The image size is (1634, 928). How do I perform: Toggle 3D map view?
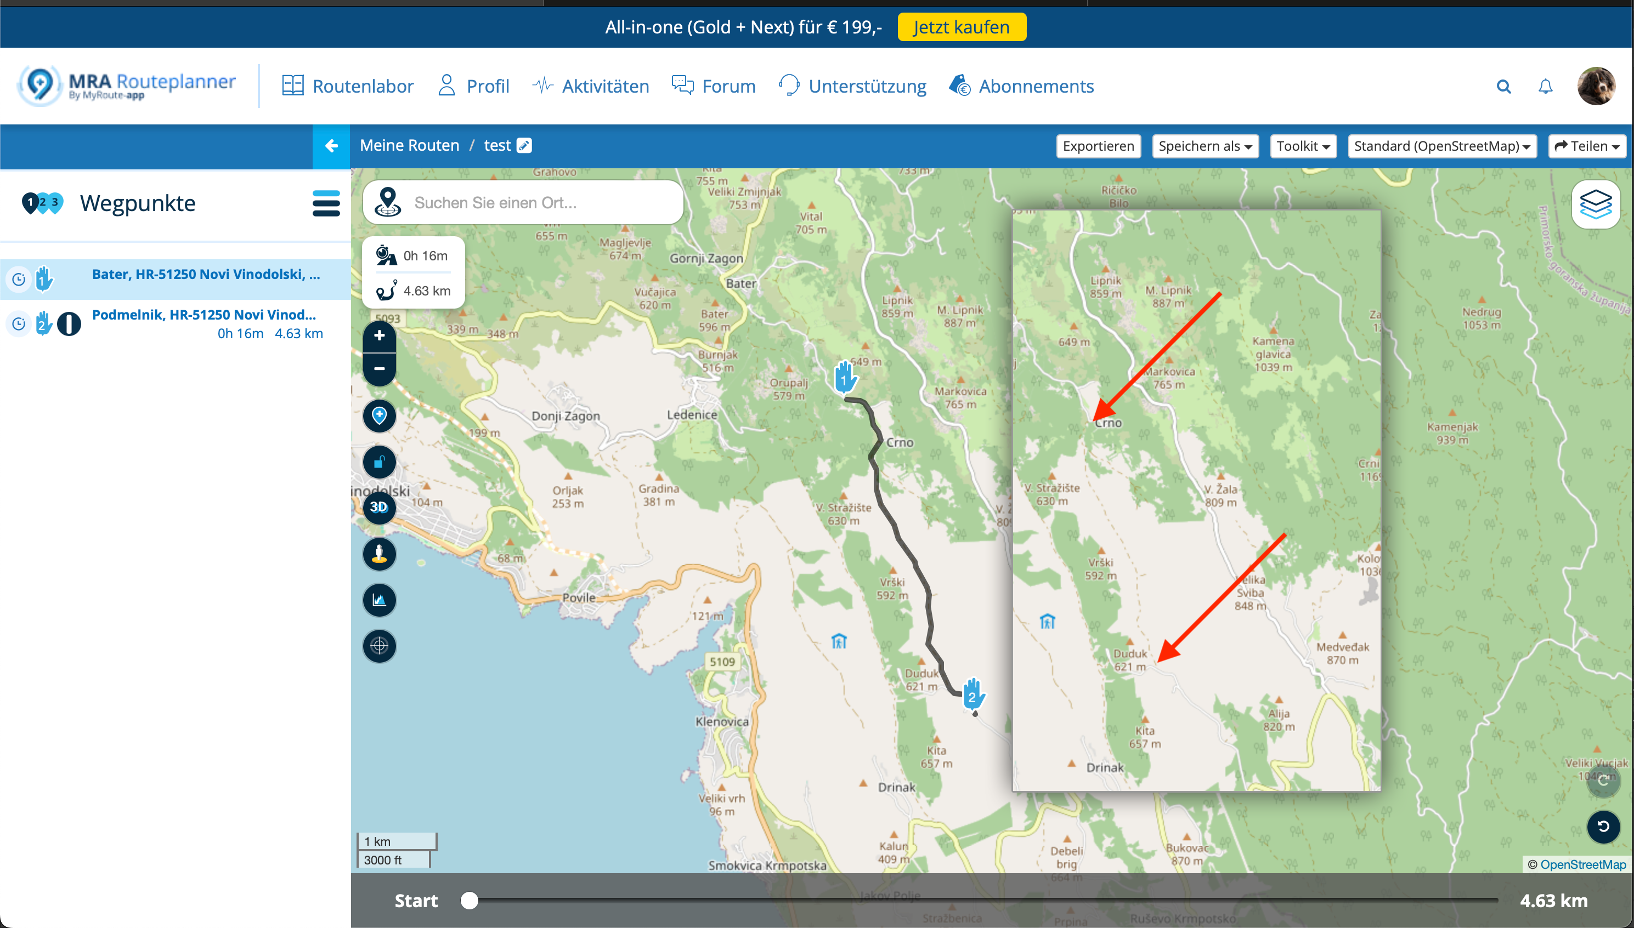(379, 508)
